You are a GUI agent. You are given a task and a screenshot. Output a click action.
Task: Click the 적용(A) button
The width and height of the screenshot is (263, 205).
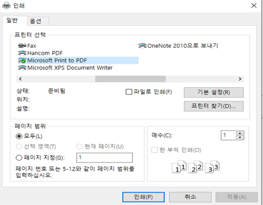[237, 197]
